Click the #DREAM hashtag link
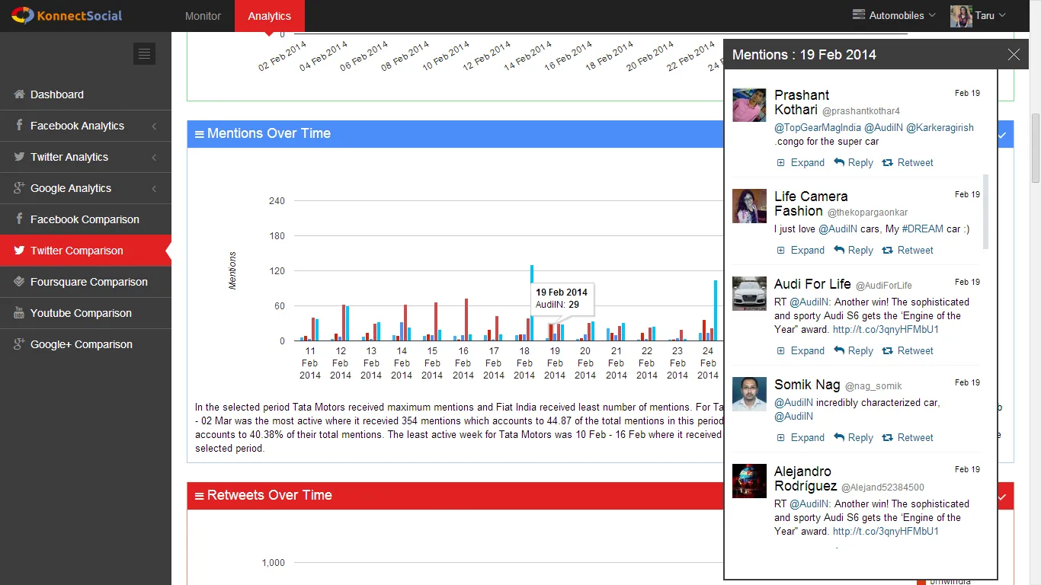 (922, 229)
